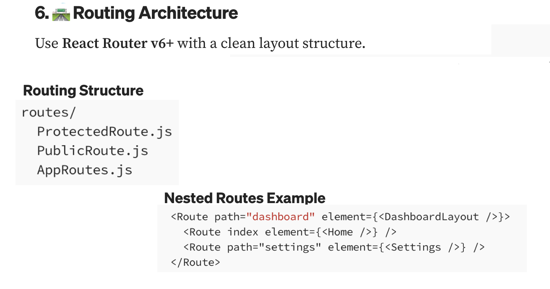Select the "Routing Structure" heading
550x289 pixels.
coord(83,91)
